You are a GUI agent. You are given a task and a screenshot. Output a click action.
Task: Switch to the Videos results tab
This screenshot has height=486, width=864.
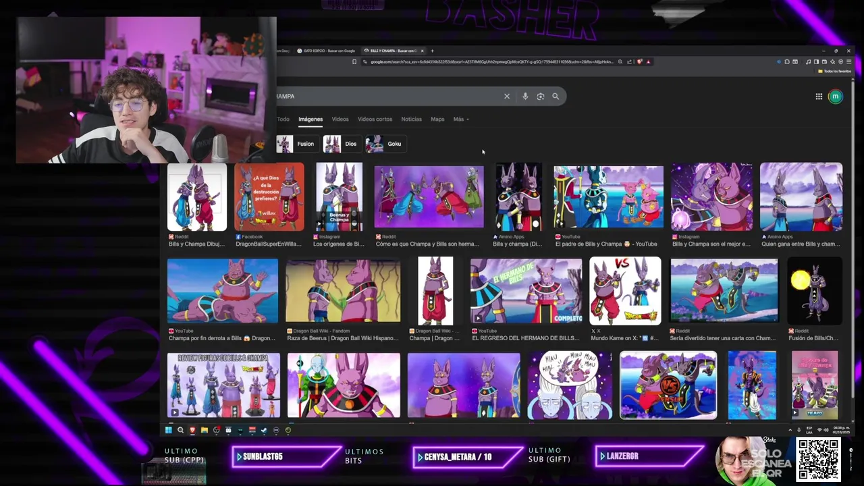tap(340, 119)
